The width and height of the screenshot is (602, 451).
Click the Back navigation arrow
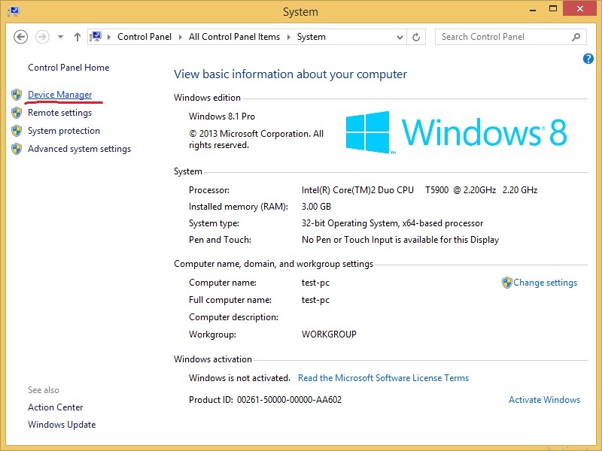click(x=20, y=37)
